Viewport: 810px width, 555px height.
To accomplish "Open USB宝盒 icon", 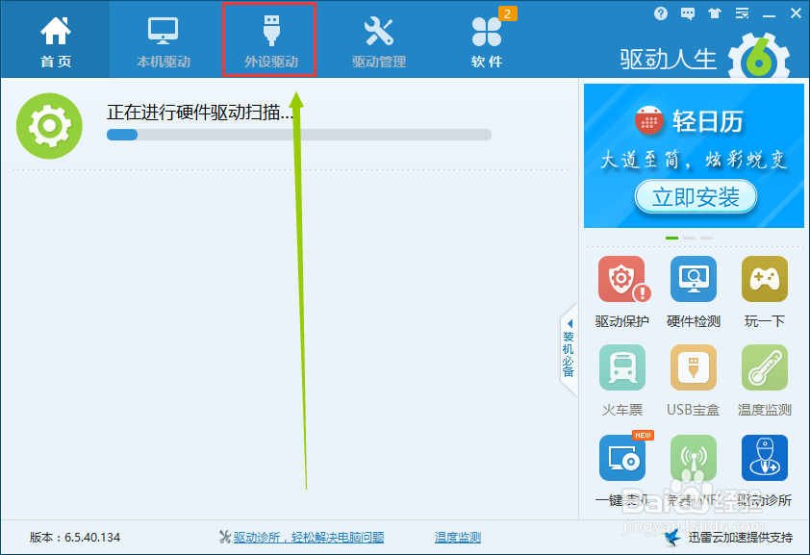I will click(x=694, y=367).
